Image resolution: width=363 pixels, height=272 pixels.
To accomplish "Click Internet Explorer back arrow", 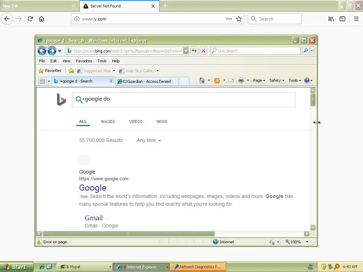I will [x=42, y=51].
